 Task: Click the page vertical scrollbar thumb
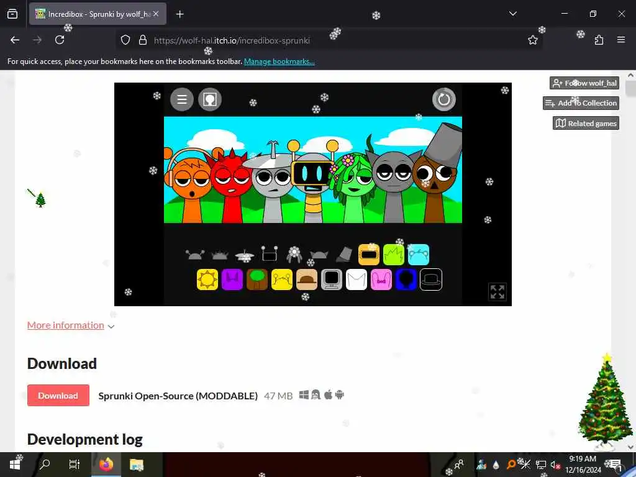[x=631, y=88]
